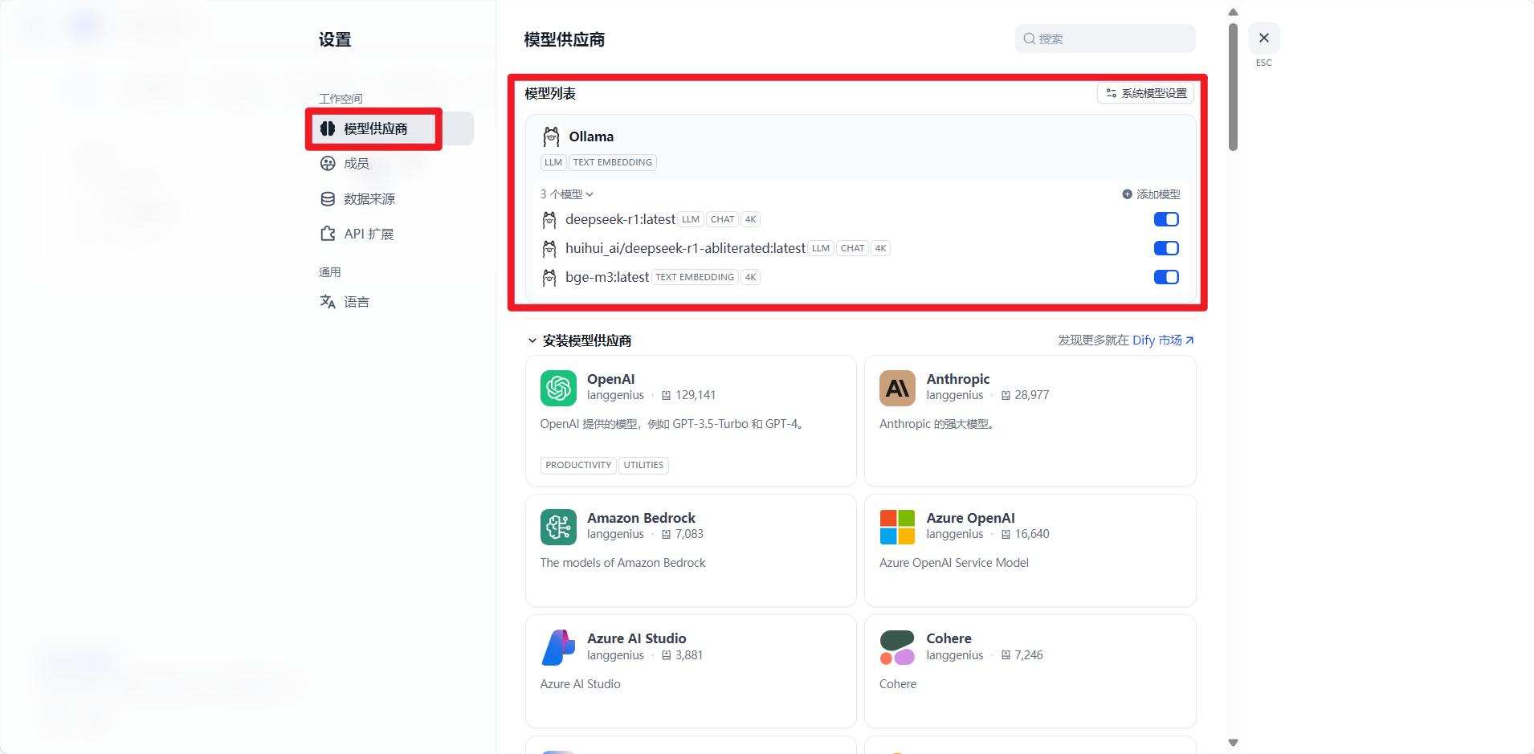Click the members face icon beside 成员

328,164
